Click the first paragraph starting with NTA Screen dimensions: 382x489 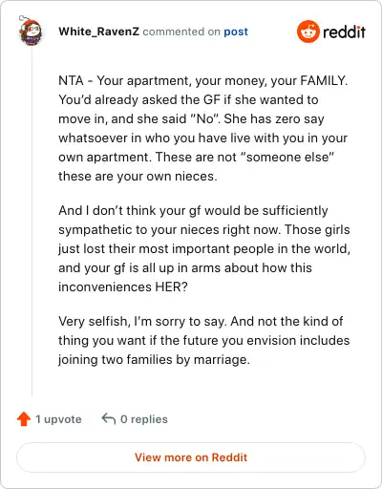[203, 128]
